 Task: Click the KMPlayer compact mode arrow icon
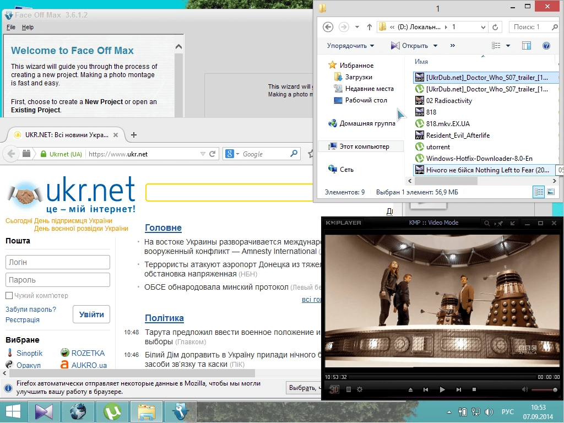click(513, 224)
